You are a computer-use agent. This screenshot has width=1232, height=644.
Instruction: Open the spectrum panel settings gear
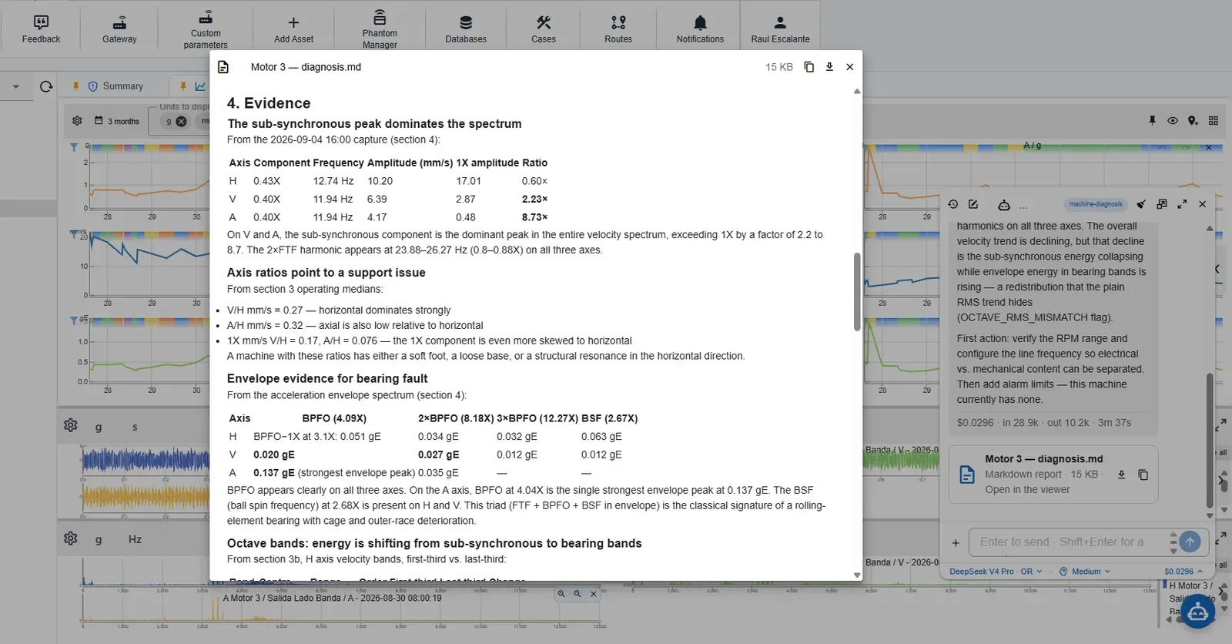click(71, 538)
